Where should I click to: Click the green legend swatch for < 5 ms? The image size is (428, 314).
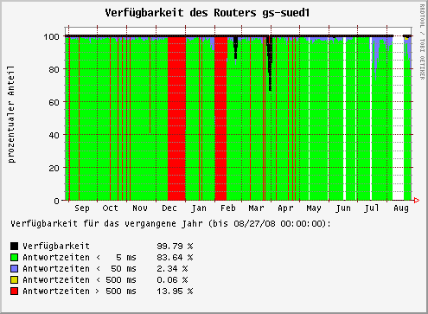click(x=15, y=257)
